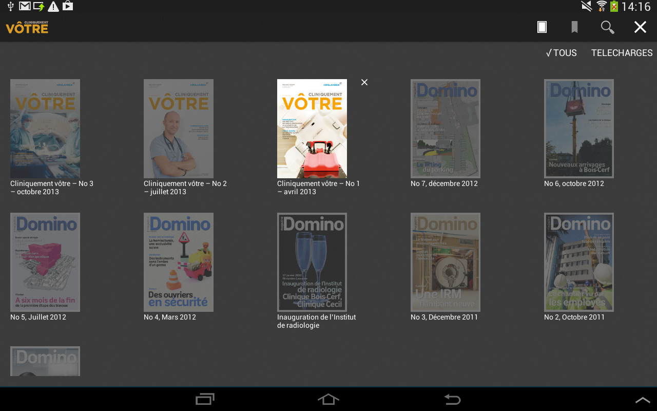
Task: Open Domino No 3 Décembre 2011 cover
Action: (446, 262)
